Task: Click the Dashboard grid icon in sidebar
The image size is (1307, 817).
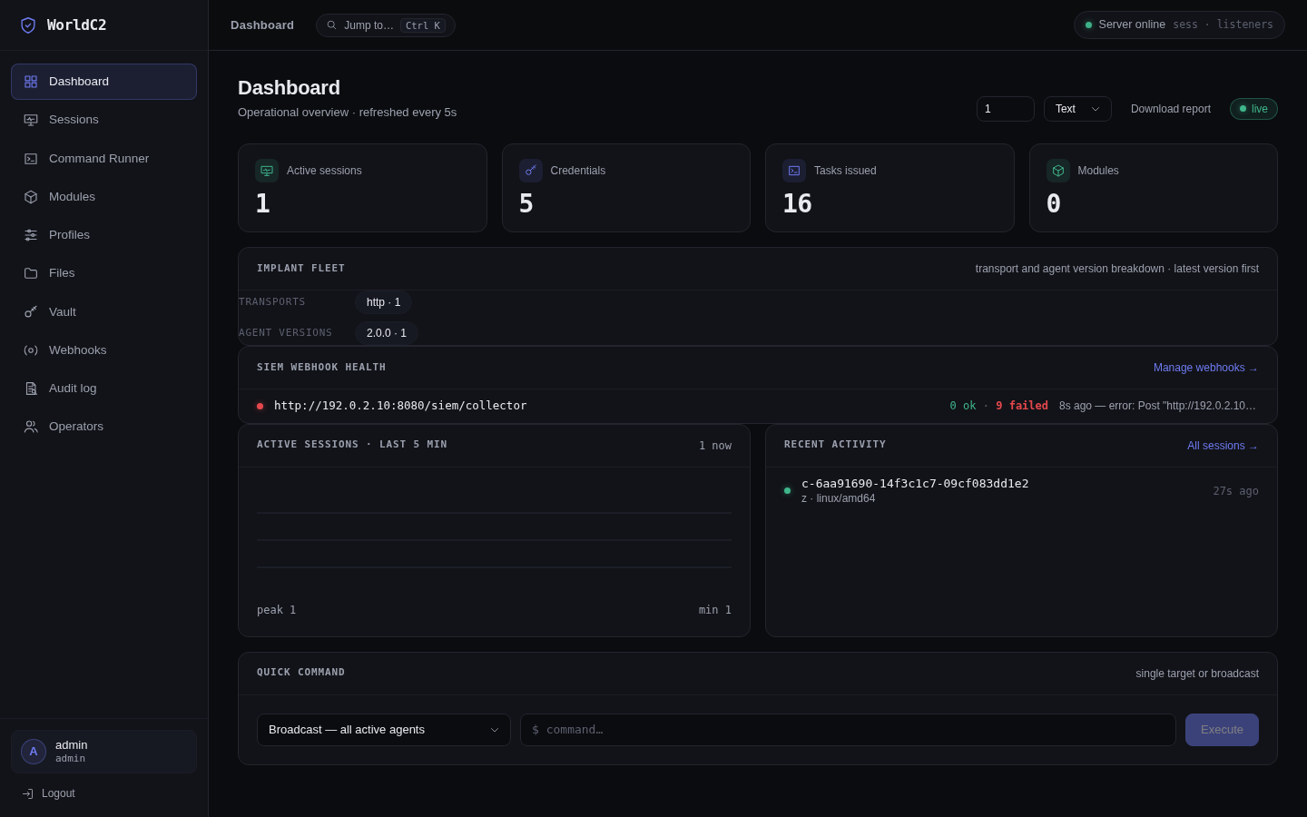Action: [31, 82]
